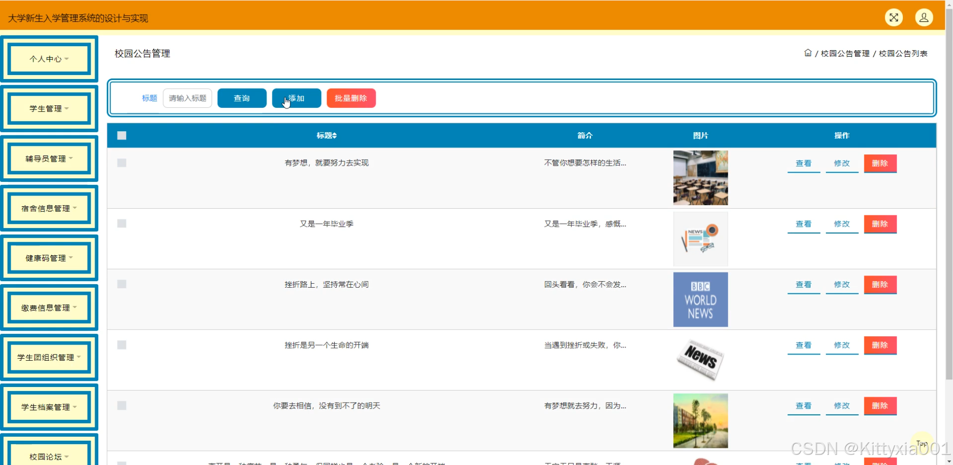Click the home icon in breadcrumb

click(808, 53)
